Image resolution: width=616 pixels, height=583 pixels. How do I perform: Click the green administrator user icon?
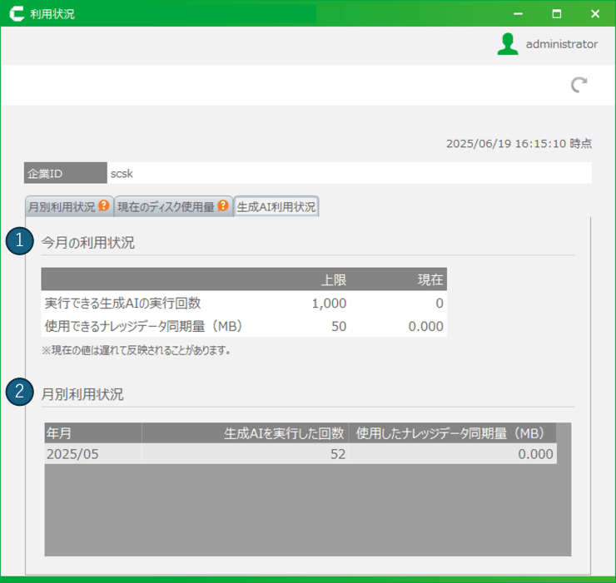pos(507,45)
